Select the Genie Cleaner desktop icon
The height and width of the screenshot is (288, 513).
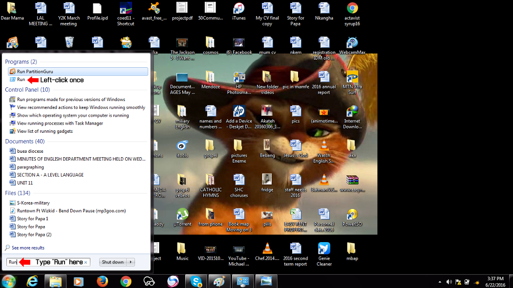click(324, 254)
